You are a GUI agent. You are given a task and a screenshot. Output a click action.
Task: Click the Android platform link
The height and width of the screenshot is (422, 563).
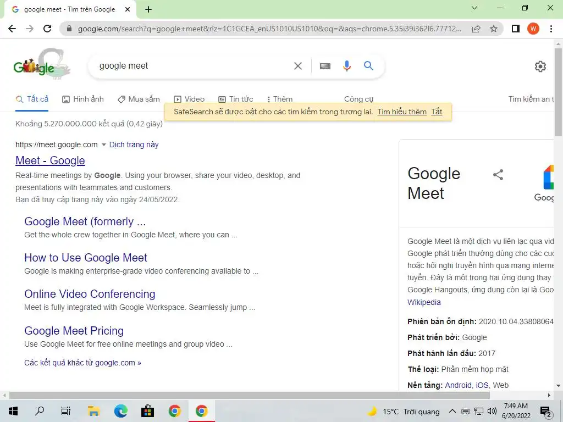point(459,385)
